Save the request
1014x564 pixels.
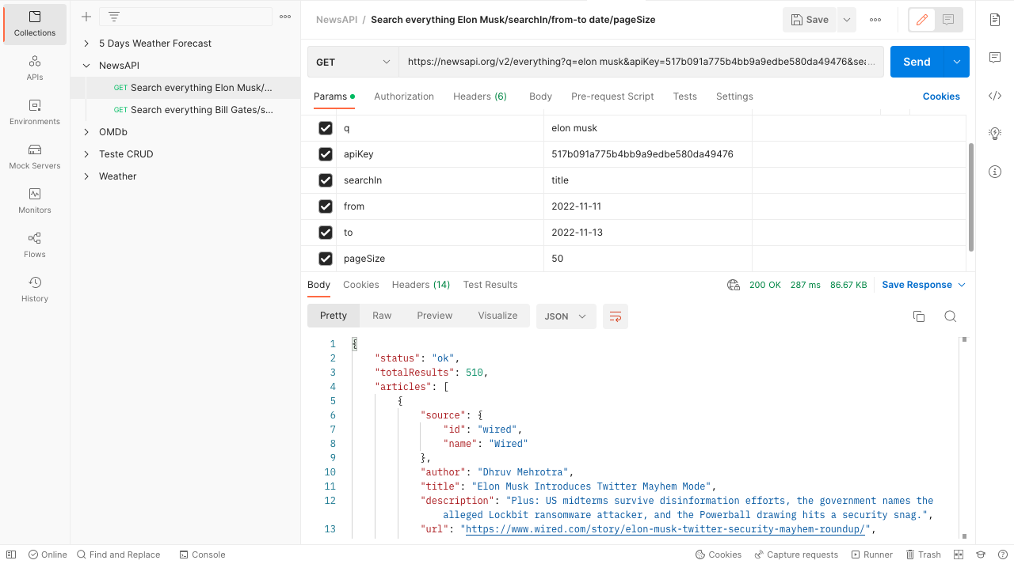point(810,20)
